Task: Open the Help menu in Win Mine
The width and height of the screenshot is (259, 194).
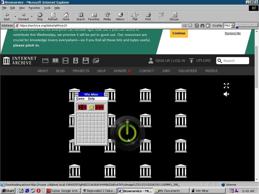Action: click(91, 99)
